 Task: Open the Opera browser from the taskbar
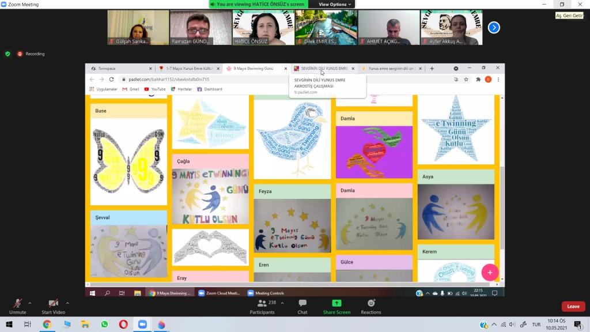[123, 325]
